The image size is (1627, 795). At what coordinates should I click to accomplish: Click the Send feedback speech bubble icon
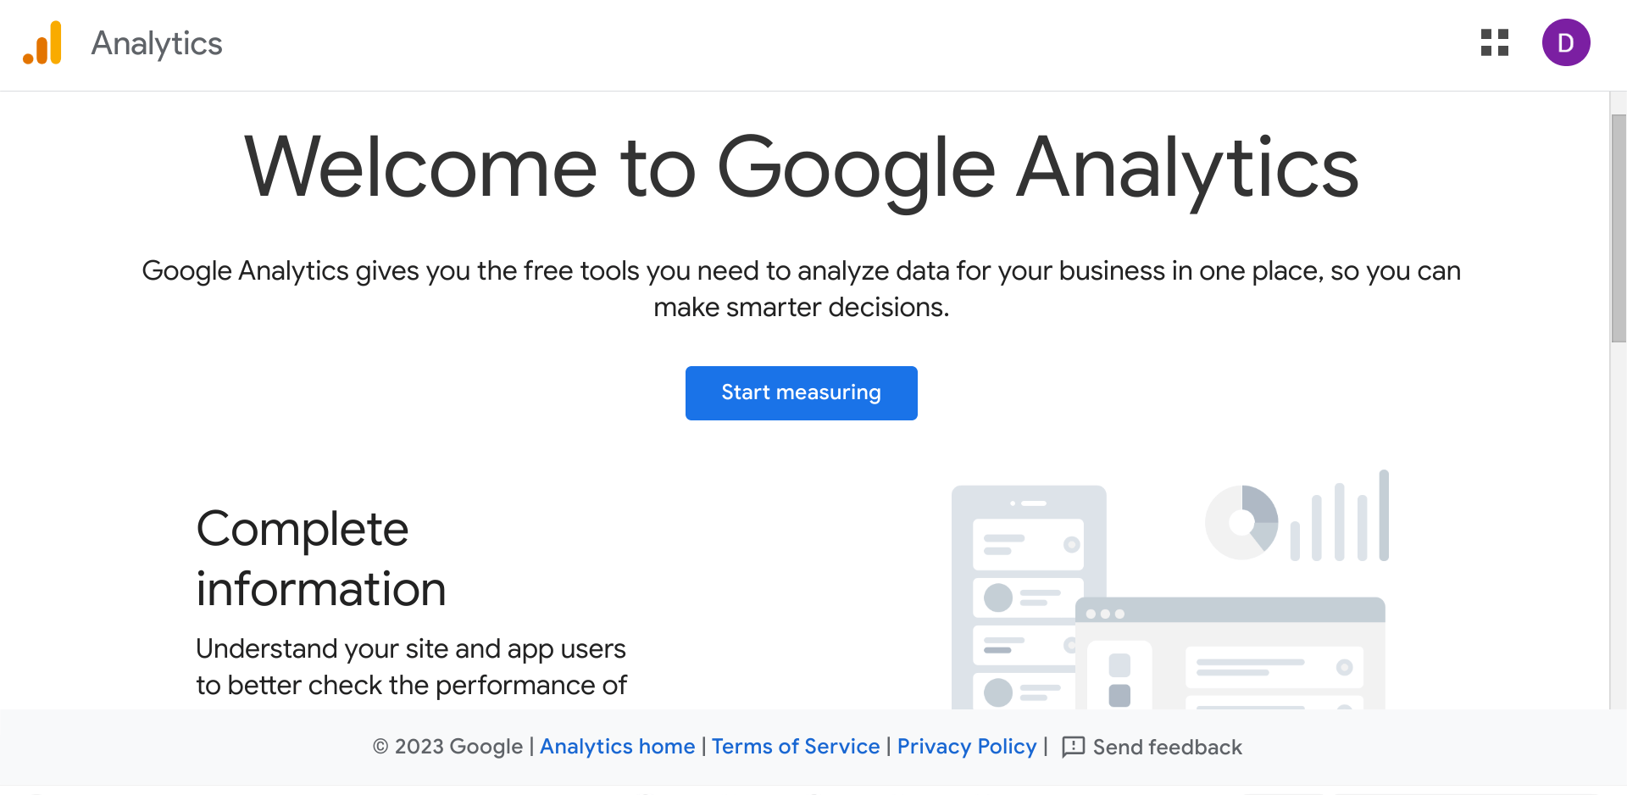tap(1073, 747)
